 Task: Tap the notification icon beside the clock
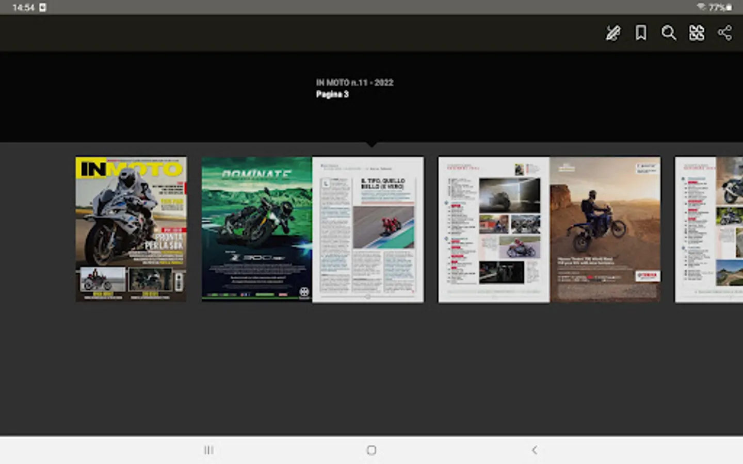click(x=43, y=7)
